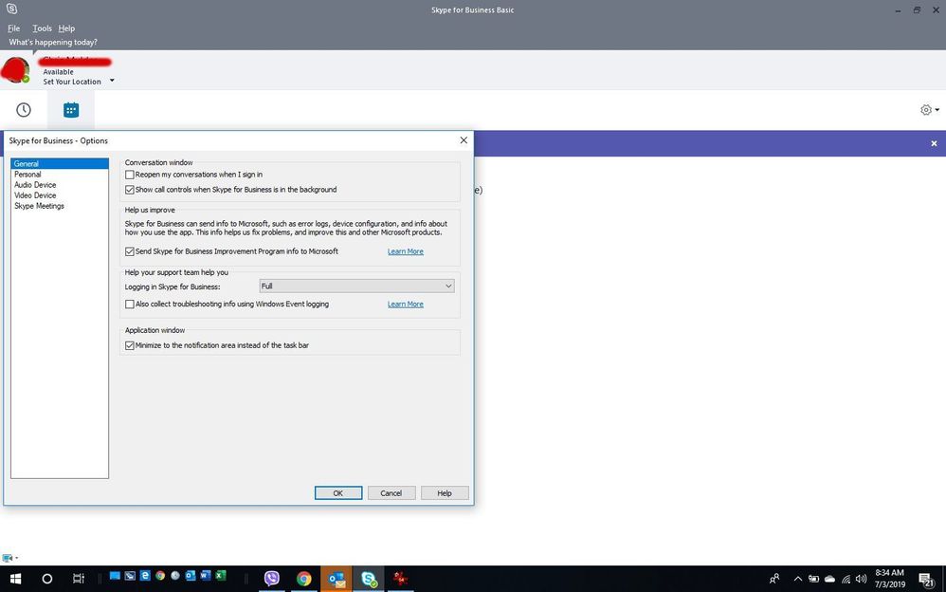946x592 pixels.
Task: Open the Logging dropdown showing Full
Action: [356, 286]
